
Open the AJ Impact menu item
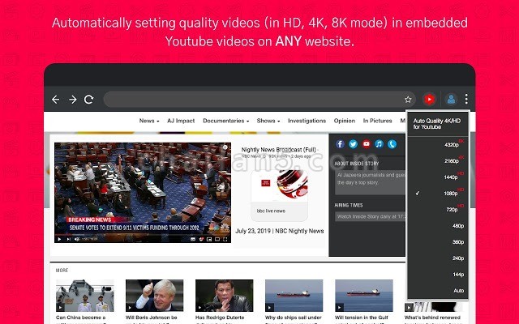coord(181,121)
